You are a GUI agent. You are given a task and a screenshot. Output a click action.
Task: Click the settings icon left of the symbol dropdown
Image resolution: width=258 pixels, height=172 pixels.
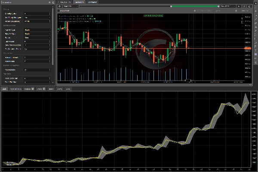coord(59,6)
